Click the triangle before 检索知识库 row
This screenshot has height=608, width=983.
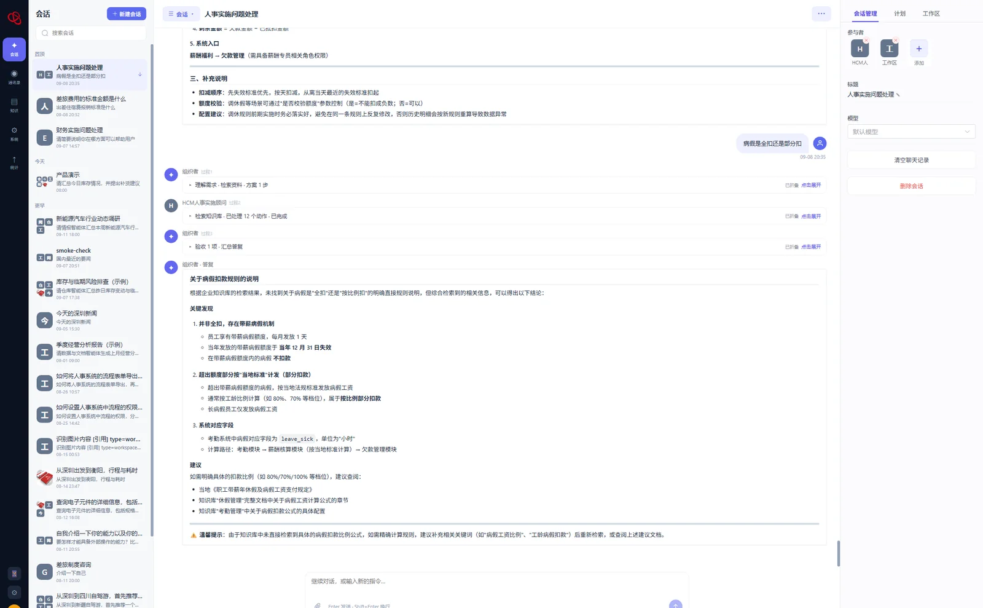tap(190, 216)
